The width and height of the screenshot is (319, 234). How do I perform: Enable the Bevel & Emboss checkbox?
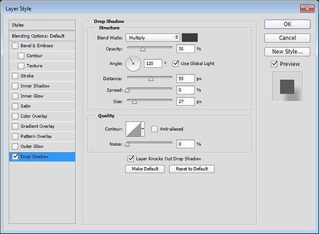point(15,46)
